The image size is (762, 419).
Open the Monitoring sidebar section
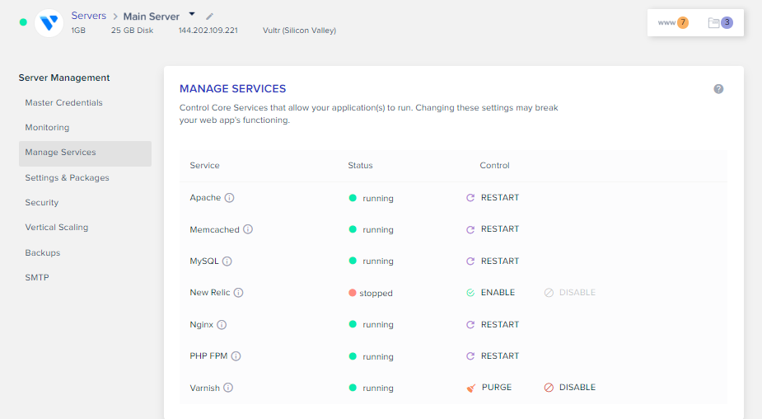tap(47, 128)
